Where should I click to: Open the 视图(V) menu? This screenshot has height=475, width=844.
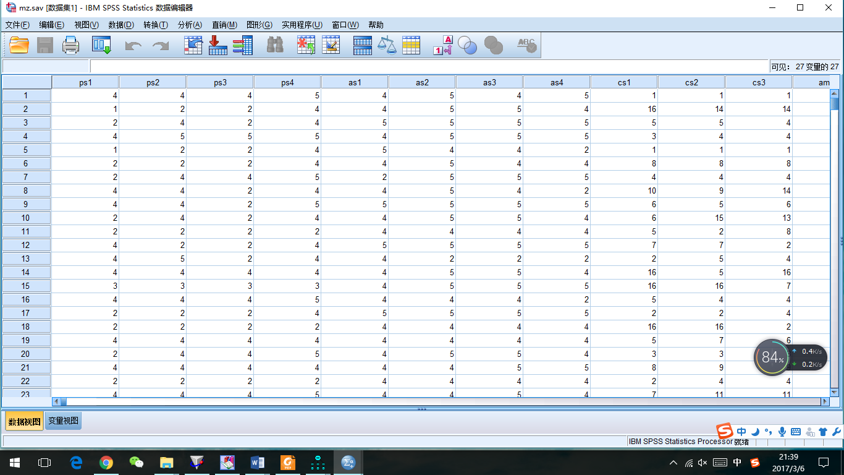click(x=87, y=25)
